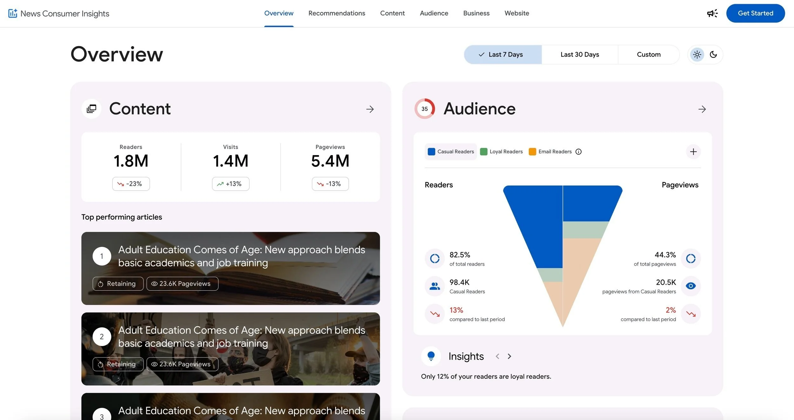Switch to light mode sun icon

(697, 55)
